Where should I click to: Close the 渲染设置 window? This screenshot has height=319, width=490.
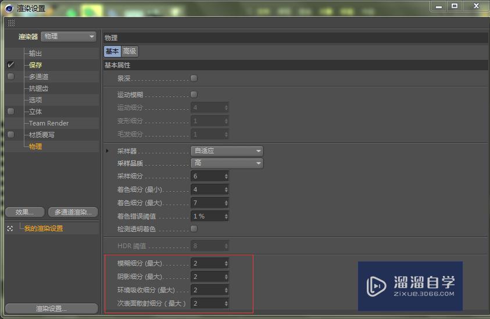tap(476, 6)
